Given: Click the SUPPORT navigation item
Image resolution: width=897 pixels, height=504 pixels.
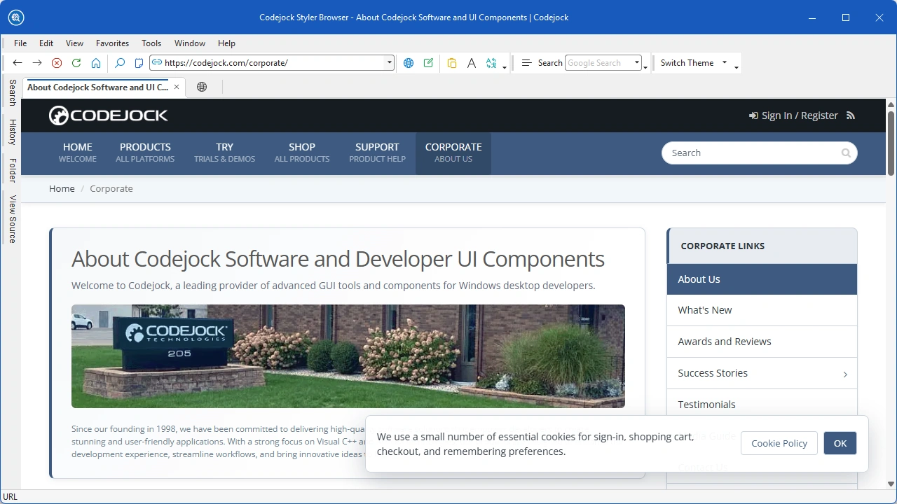Looking at the screenshot, I should click(x=377, y=153).
